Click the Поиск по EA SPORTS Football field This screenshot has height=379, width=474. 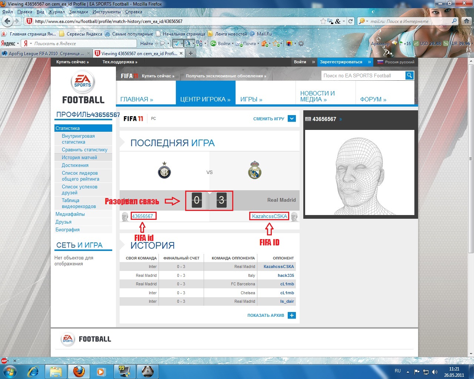tap(363, 76)
